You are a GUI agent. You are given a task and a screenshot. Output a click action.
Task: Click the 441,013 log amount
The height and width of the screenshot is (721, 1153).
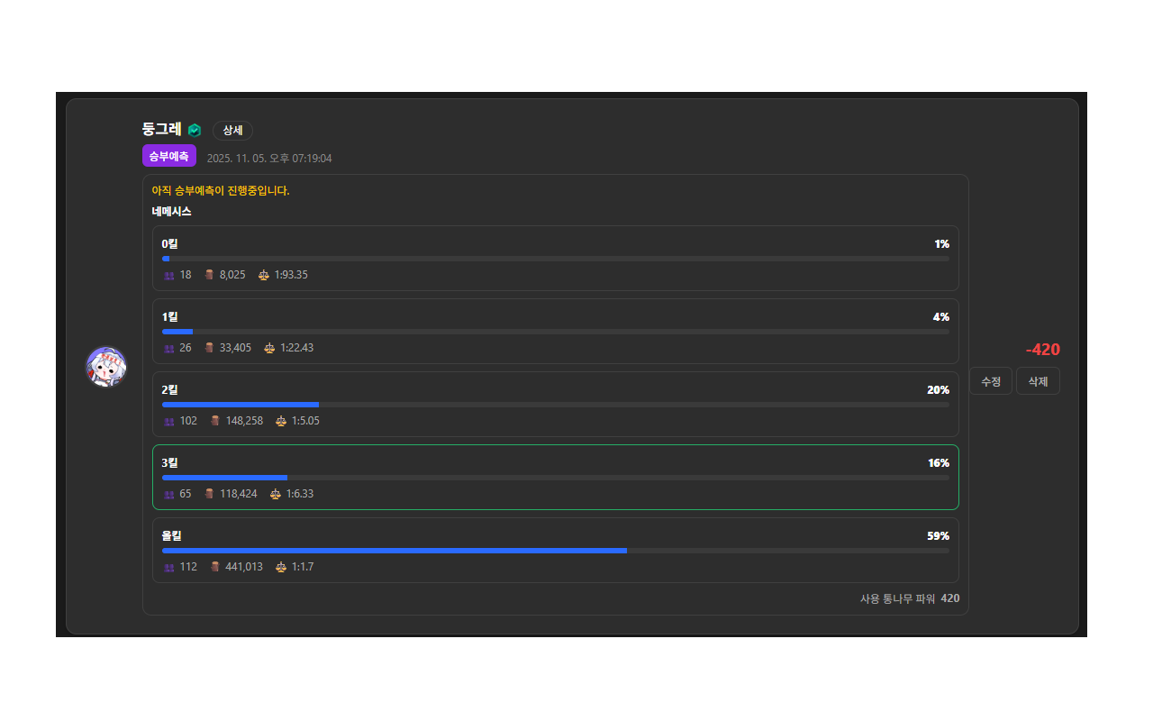pyautogui.click(x=244, y=567)
